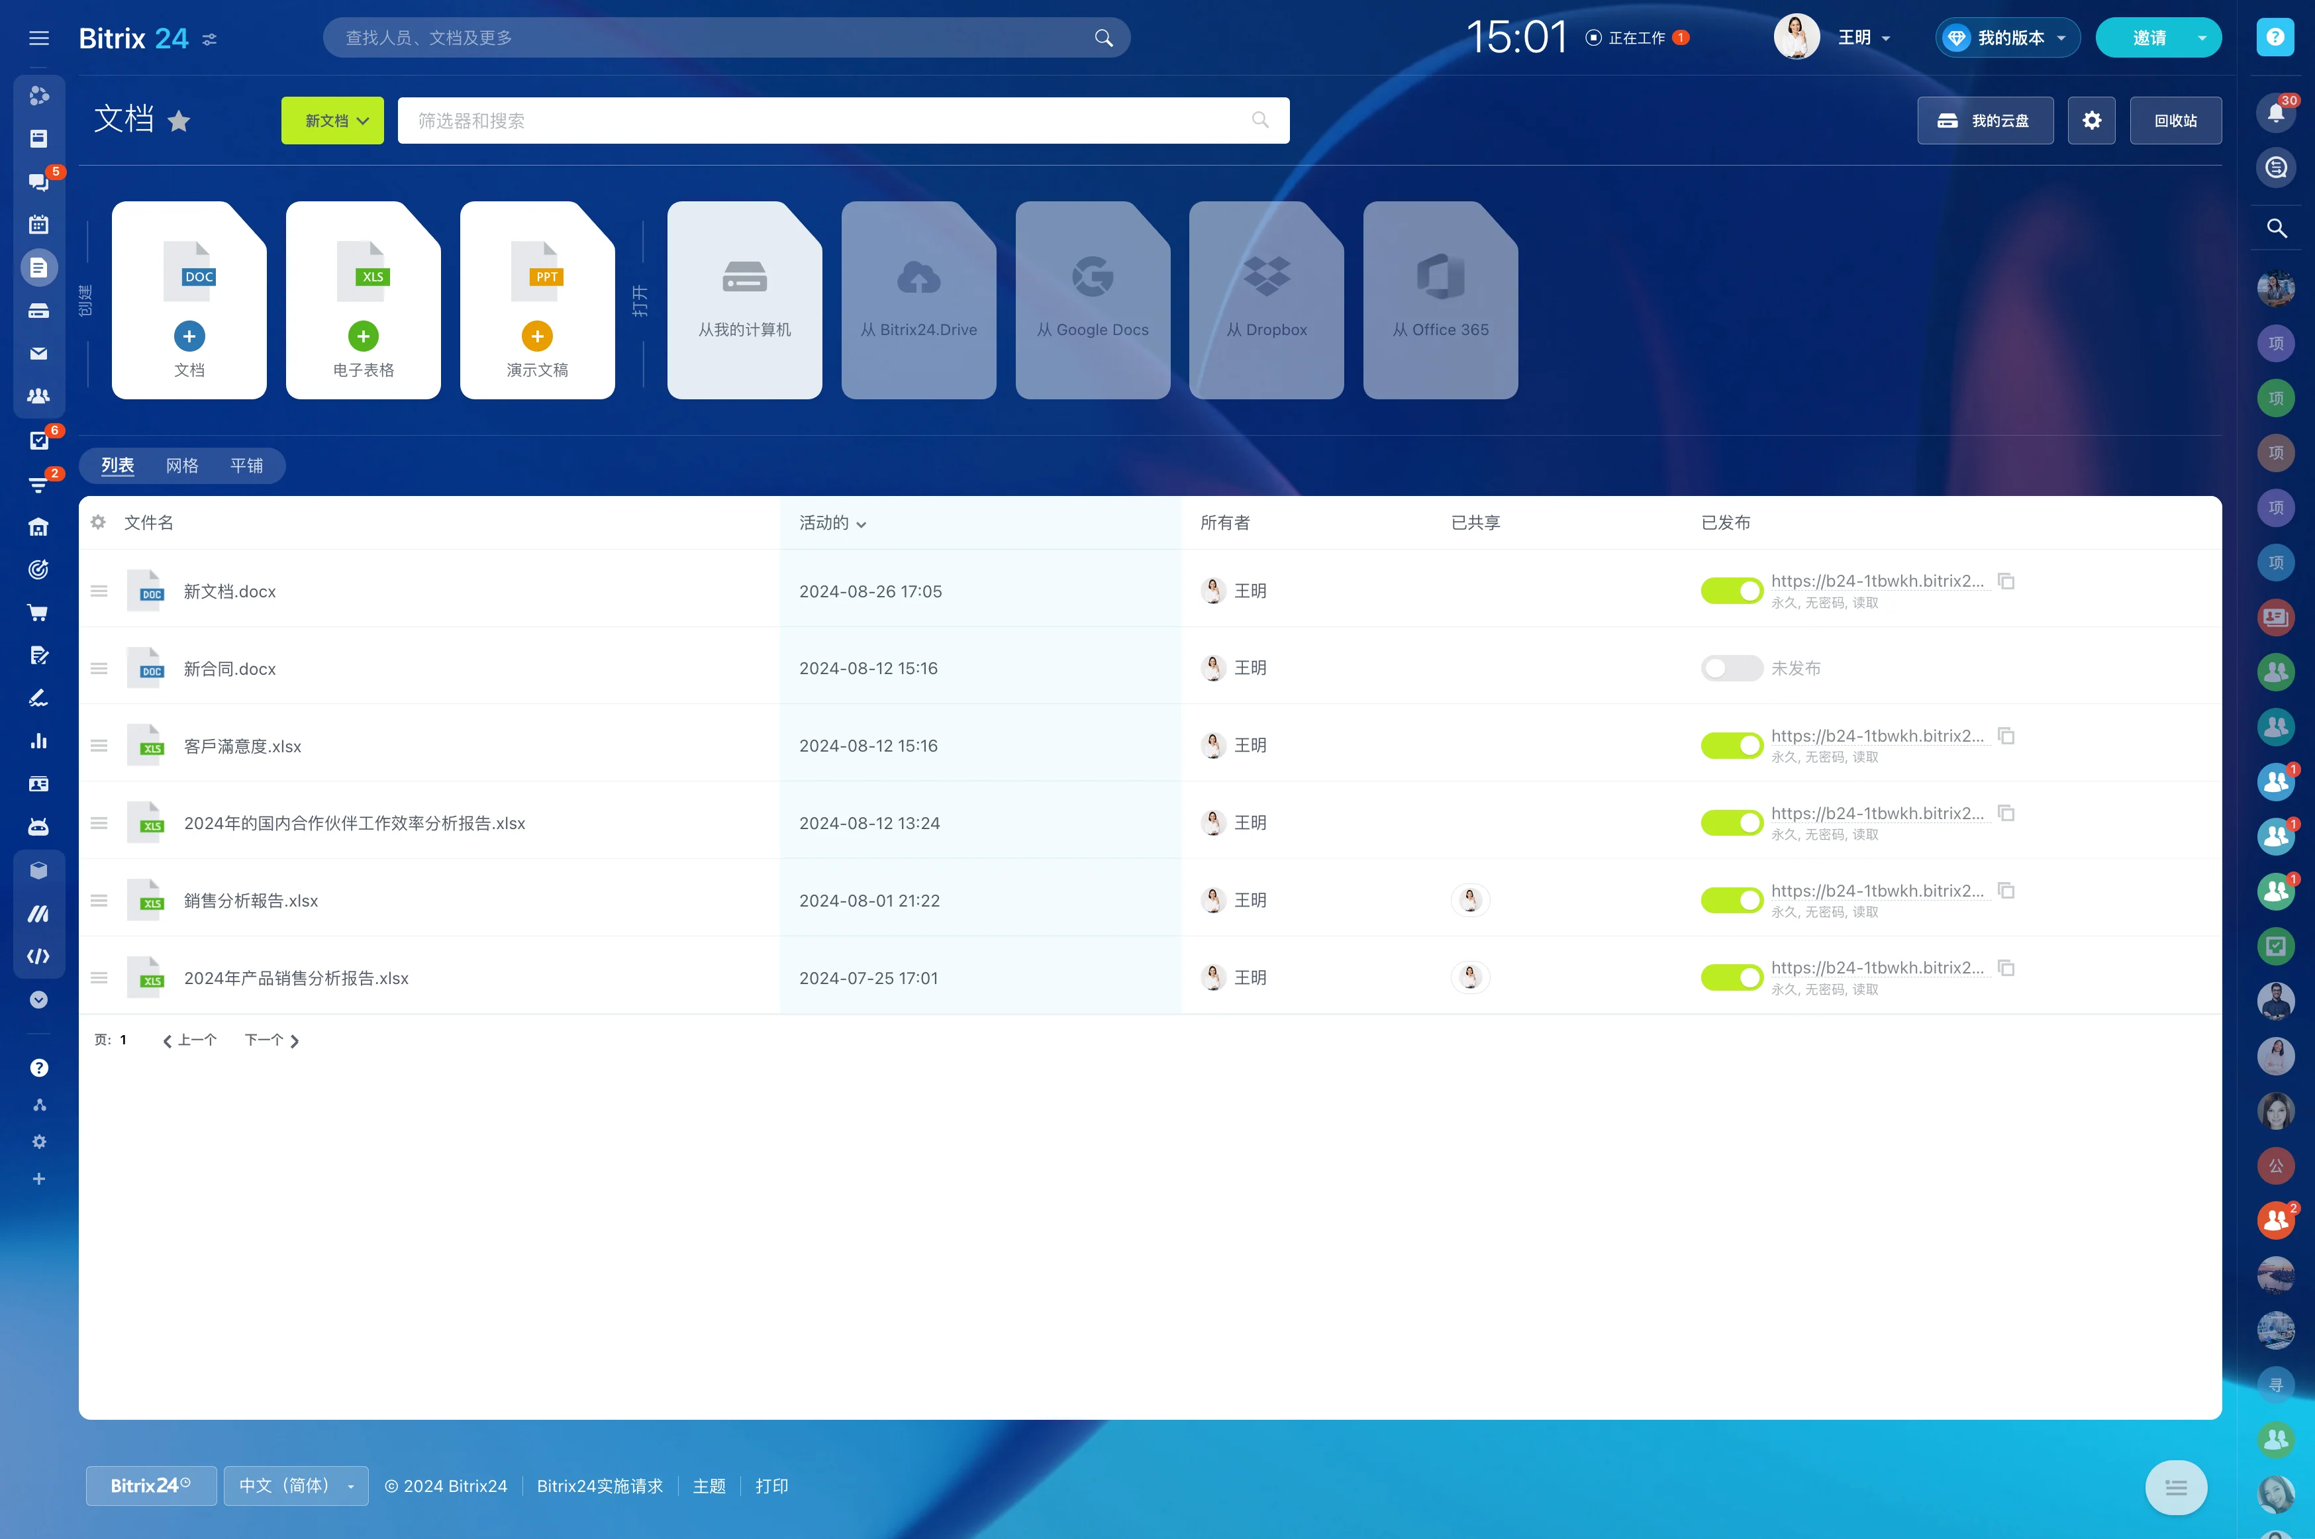Screen dimensions: 2315x1539
Task: Enable publishing for 新合同.docx
Action: point(1732,668)
